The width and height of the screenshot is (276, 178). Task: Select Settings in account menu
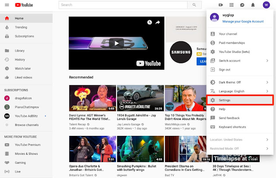[x=240, y=100]
